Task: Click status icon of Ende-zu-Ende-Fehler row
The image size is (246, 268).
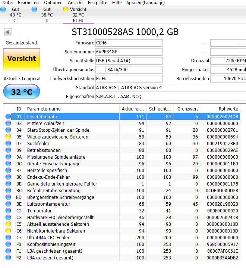Action: 8,177
